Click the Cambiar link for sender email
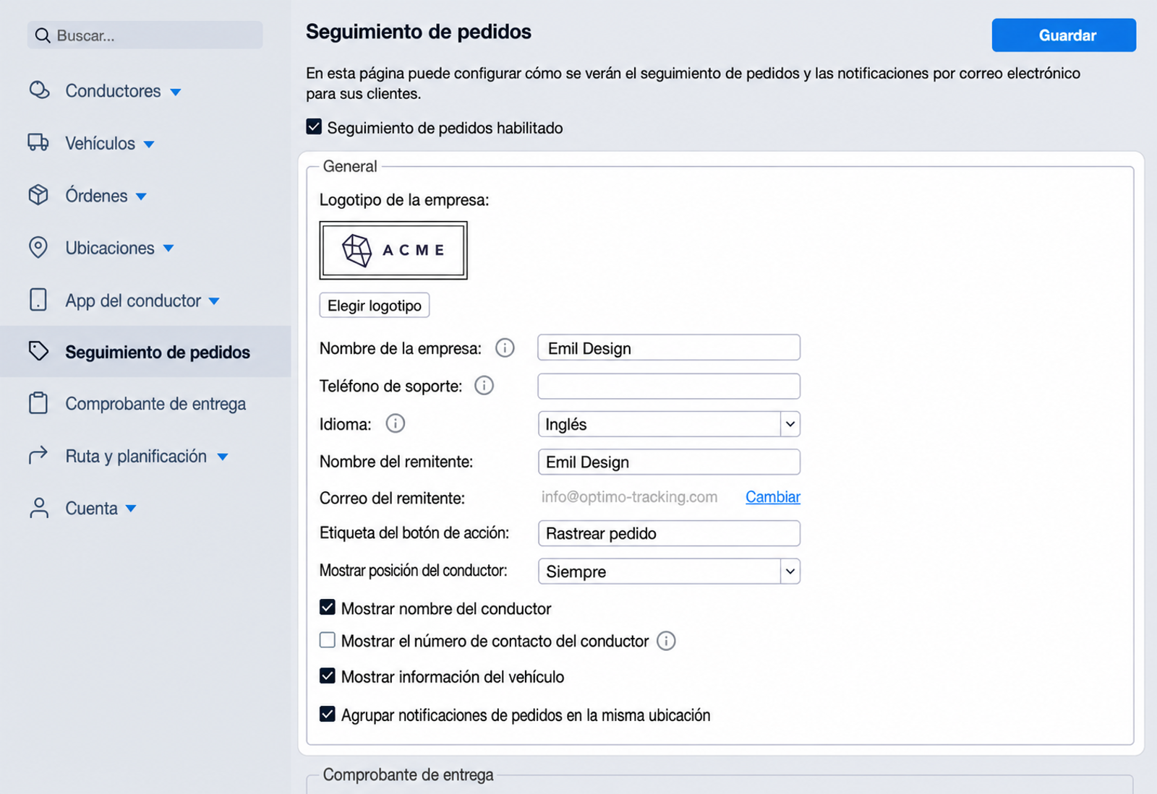The width and height of the screenshot is (1157, 794). [x=773, y=497]
